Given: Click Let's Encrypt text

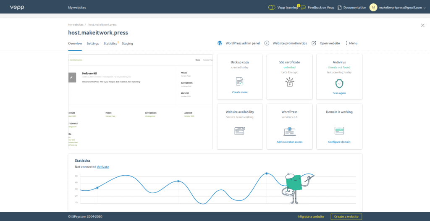Looking at the screenshot, I should (x=289, y=72).
